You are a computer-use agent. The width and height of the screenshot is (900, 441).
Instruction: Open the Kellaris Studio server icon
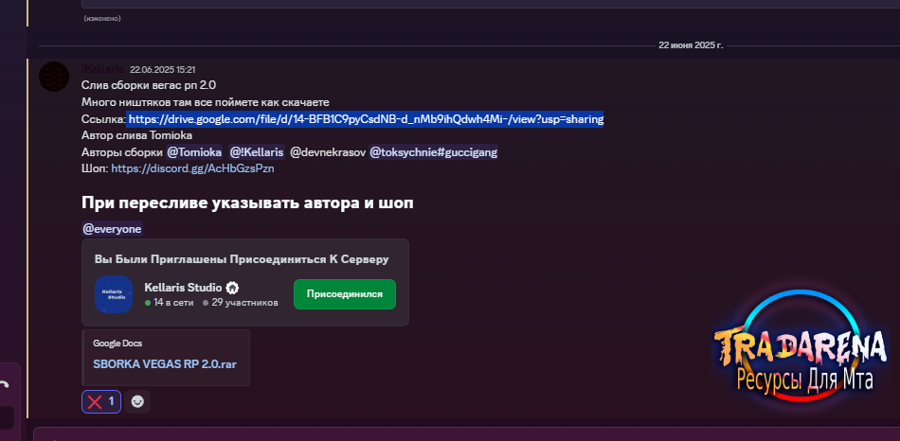pyautogui.click(x=114, y=294)
